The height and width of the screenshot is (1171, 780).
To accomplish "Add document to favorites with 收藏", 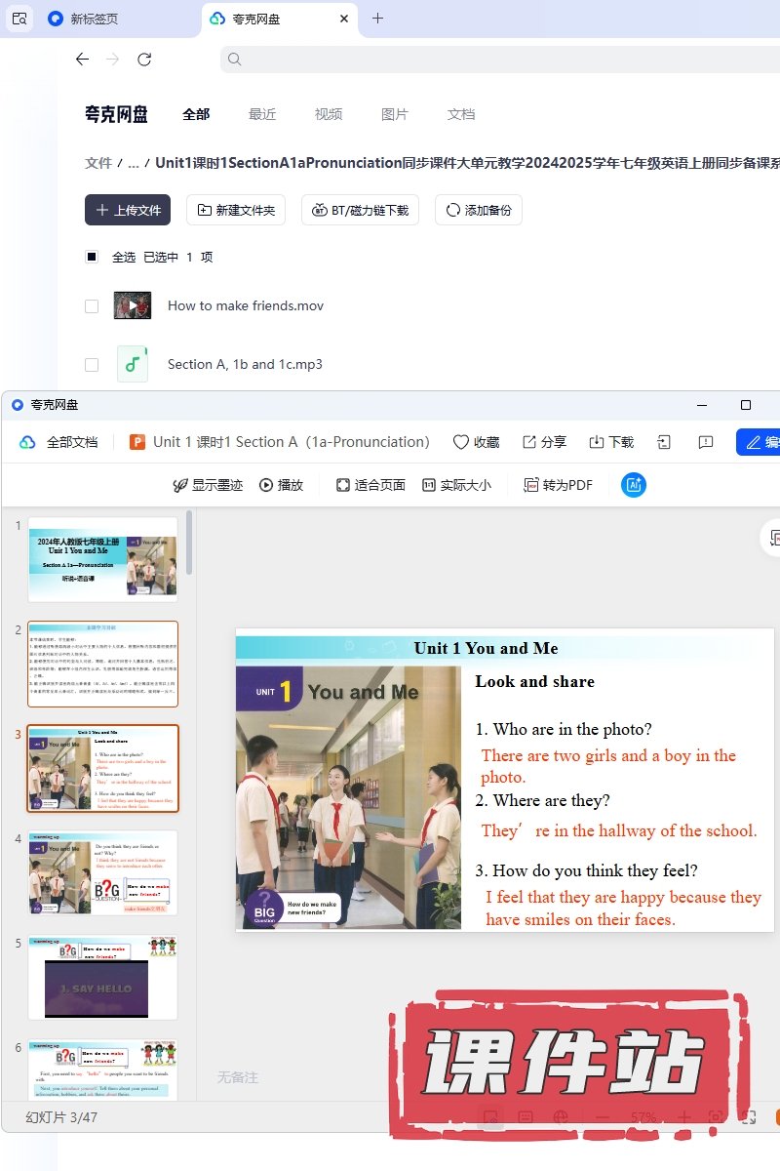I will (x=476, y=442).
